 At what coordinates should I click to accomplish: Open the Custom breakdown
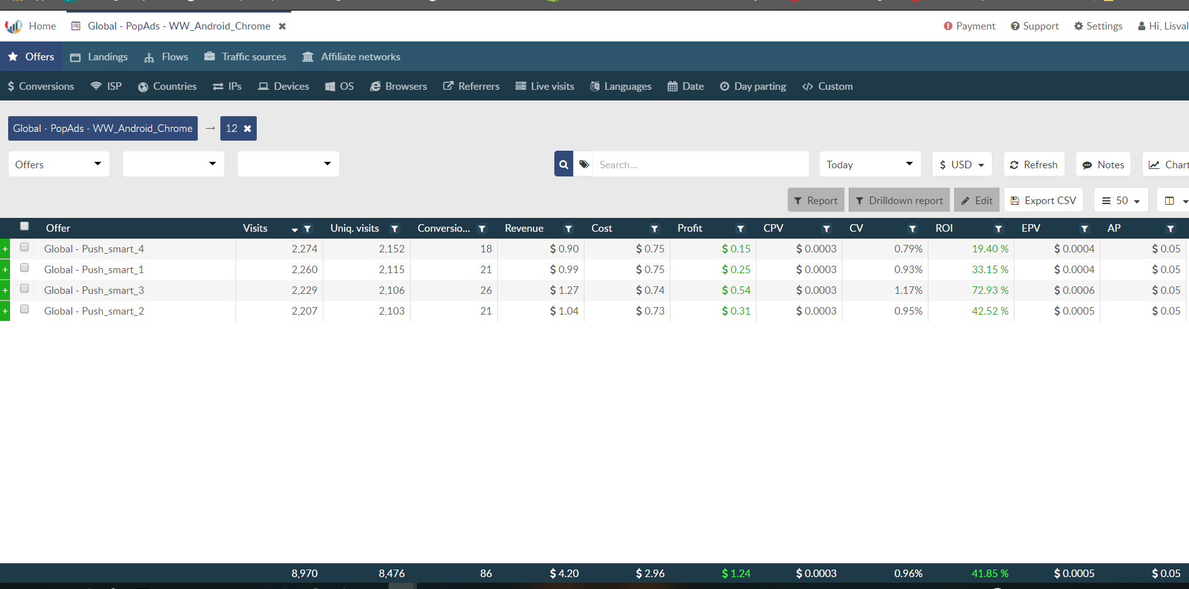tap(827, 87)
